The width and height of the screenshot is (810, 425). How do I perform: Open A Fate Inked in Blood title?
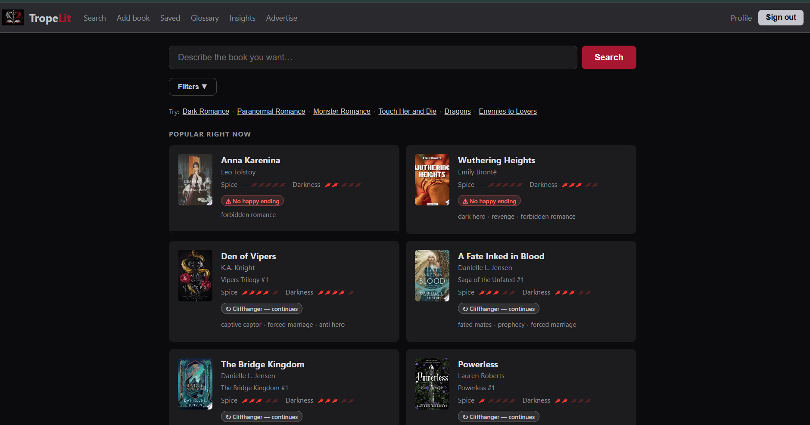(x=501, y=256)
